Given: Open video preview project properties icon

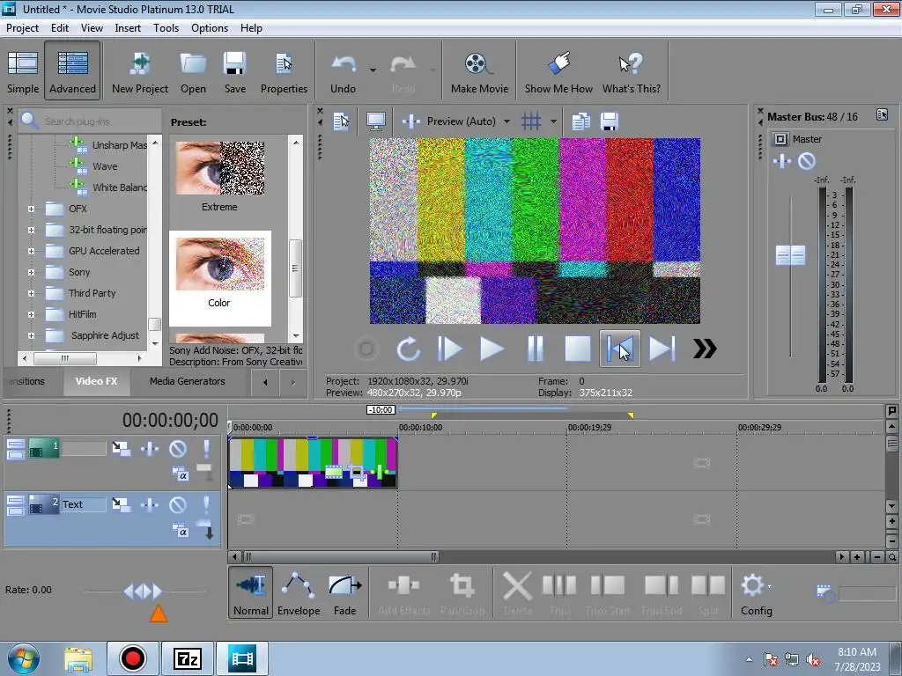Looking at the screenshot, I should [x=341, y=121].
